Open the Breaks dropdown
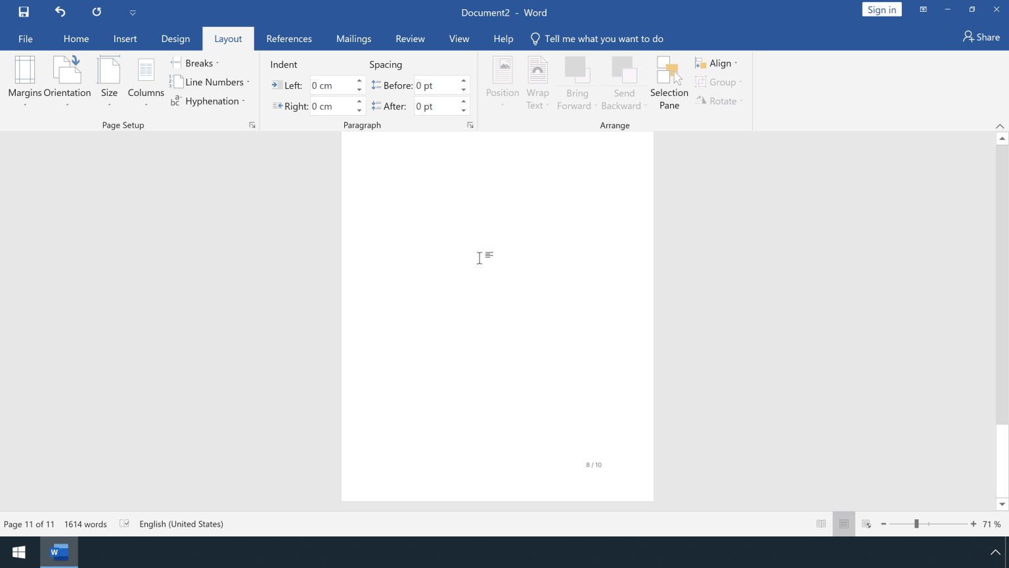The height and width of the screenshot is (568, 1009). (x=195, y=62)
